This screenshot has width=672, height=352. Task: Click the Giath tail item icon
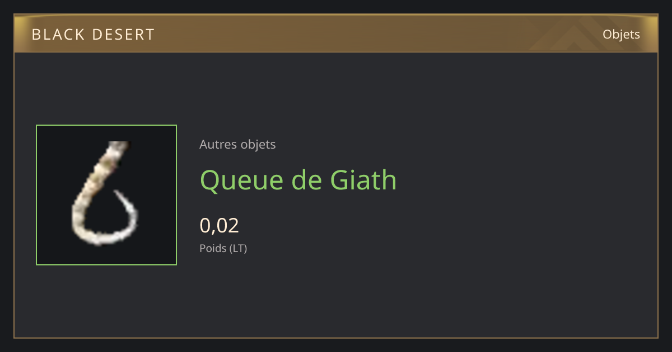tap(106, 195)
